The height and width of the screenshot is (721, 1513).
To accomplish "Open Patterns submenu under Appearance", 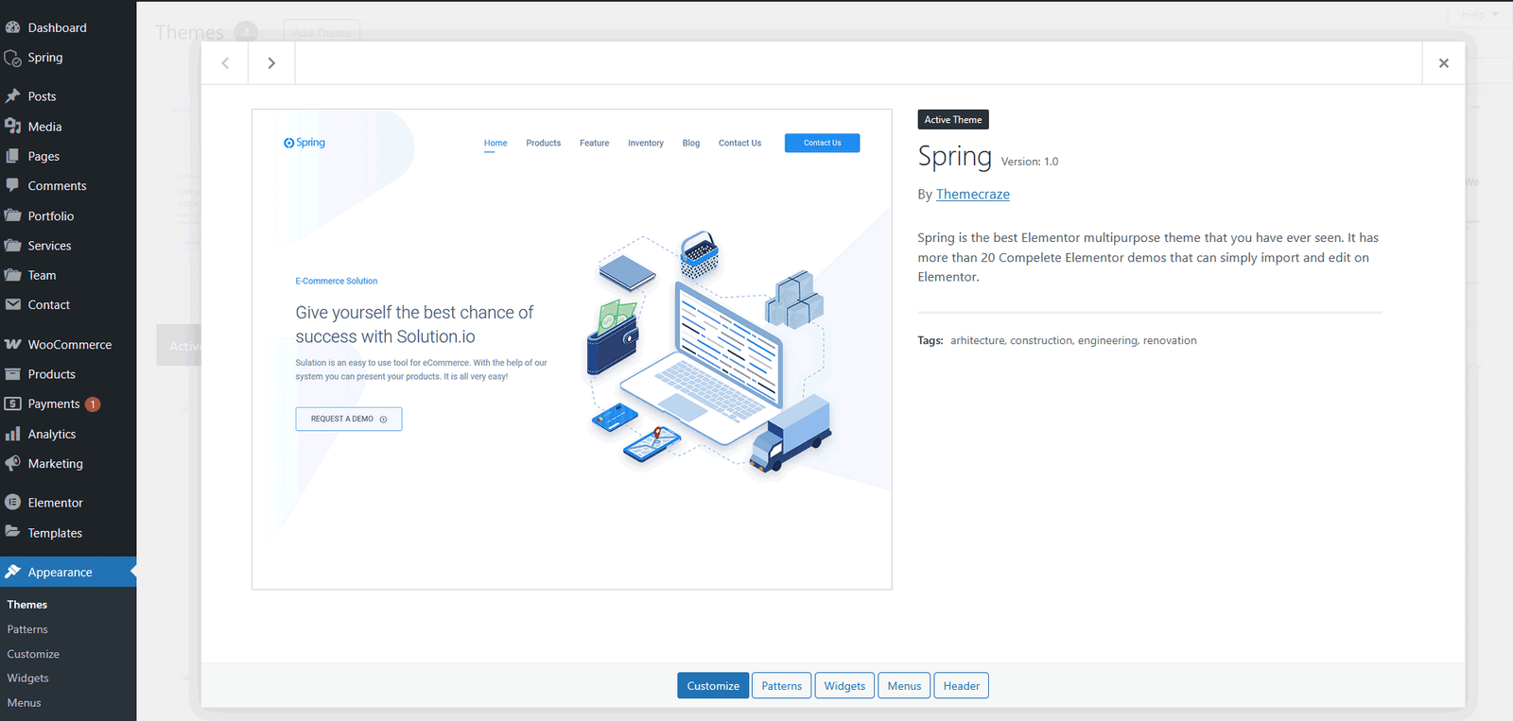I will [27, 629].
